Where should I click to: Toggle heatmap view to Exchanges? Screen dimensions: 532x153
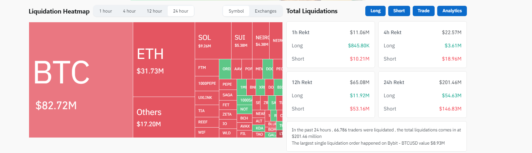[x=265, y=11]
